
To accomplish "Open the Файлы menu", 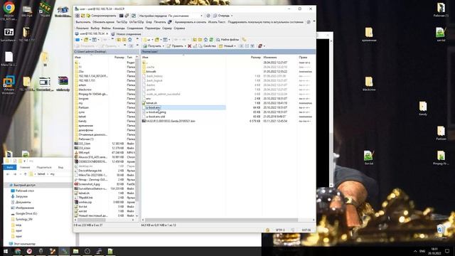I will 106,28.
